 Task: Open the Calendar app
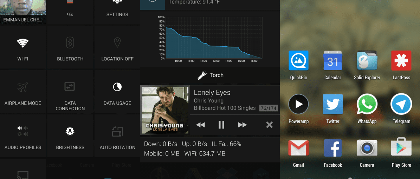point(333,60)
